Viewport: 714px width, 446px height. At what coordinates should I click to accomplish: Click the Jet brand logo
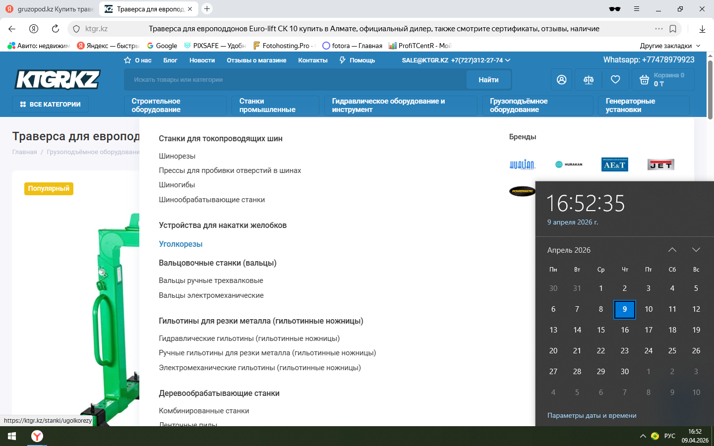coord(660,165)
